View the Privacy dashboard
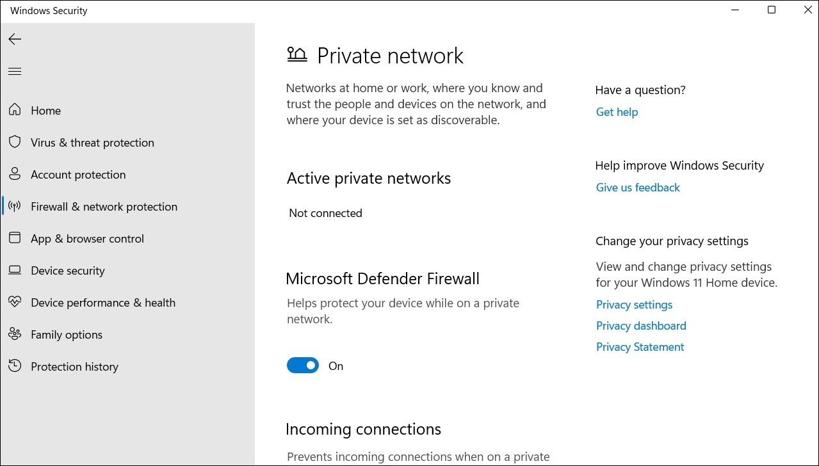The image size is (819, 466). pos(640,325)
